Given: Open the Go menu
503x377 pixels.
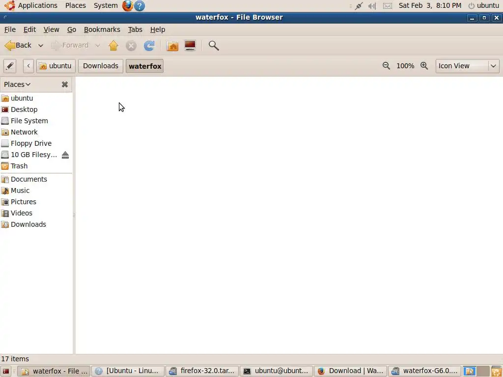Looking at the screenshot, I should (72, 29).
